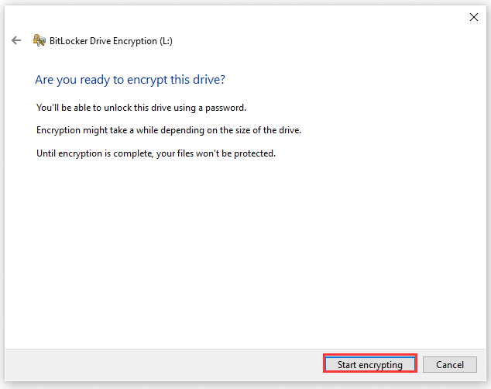The image size is (491, 389).
Task: Close the BitLocker Drive Encryption dialog
Action: tap(474, 17)
